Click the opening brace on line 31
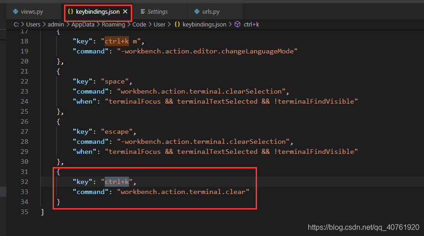This screenshot has width=424, height=236. (58, 172)
